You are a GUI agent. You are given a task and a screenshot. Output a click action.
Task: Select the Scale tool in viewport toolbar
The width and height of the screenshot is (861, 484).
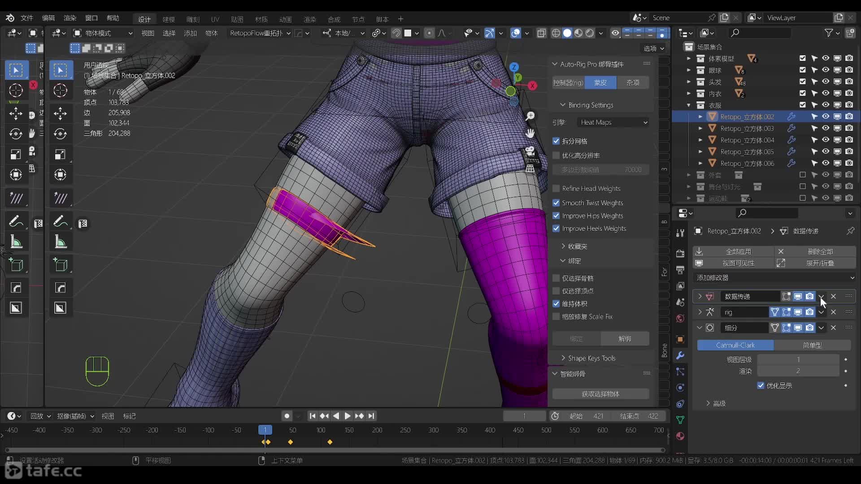coord(60,155)
